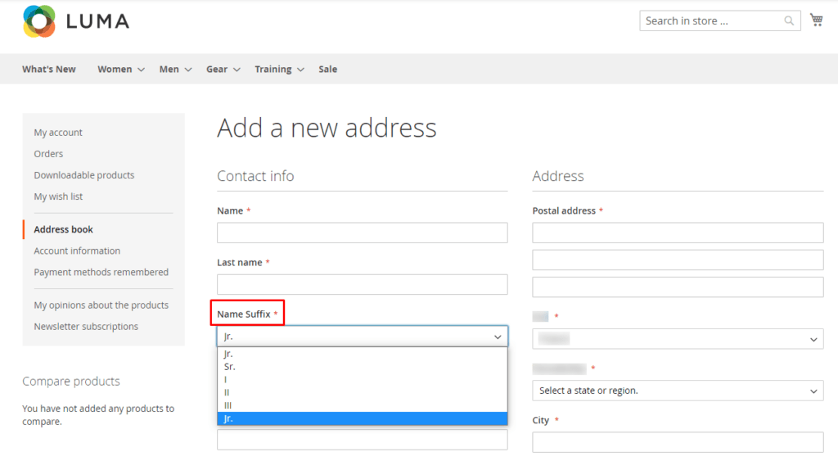Go to Orders in sidebar
Screen dimensions: 838x461
point(48,154)
